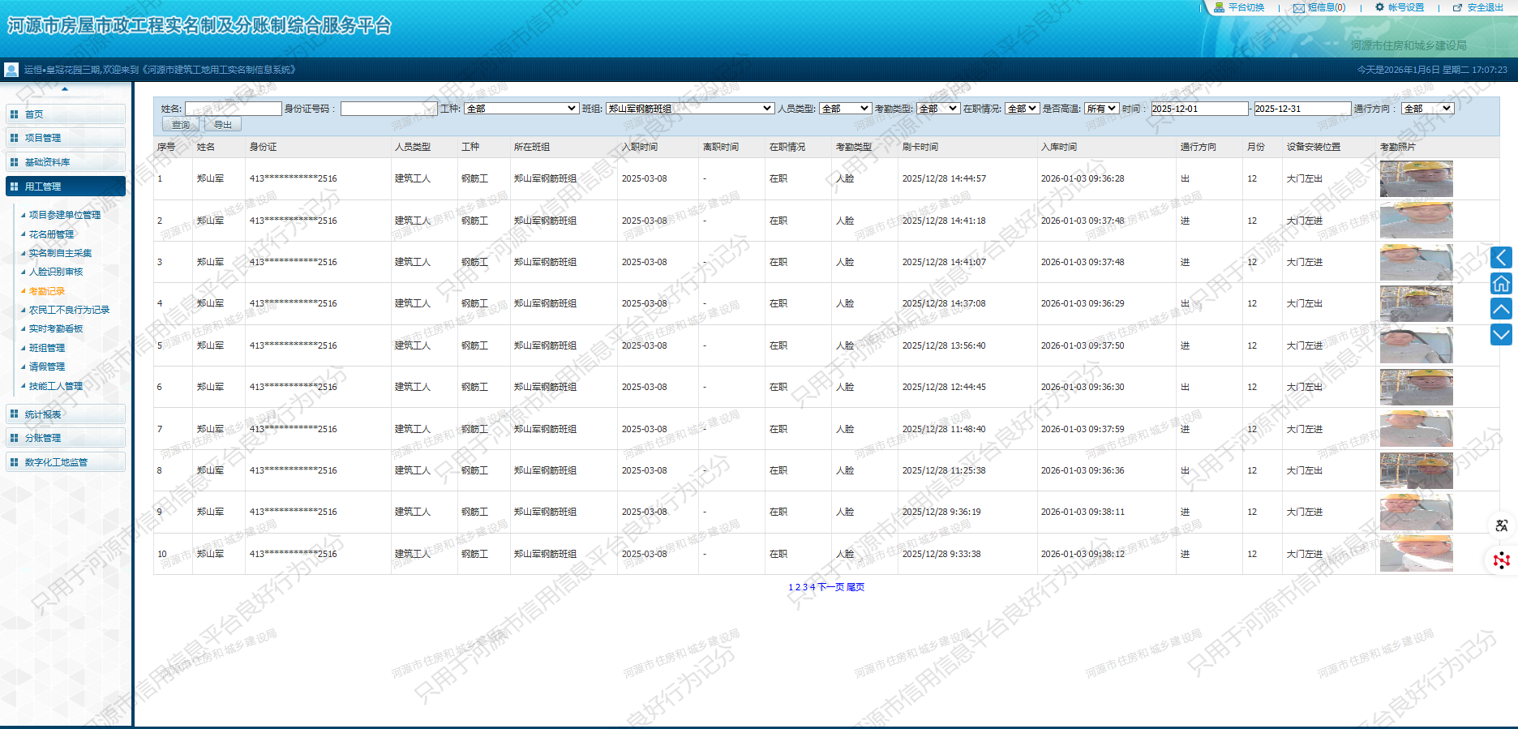Image resolution: width=1518 pixels, height=729 pixels.
Task: Click the 姓名 name input field
Action: coord(233,109)
